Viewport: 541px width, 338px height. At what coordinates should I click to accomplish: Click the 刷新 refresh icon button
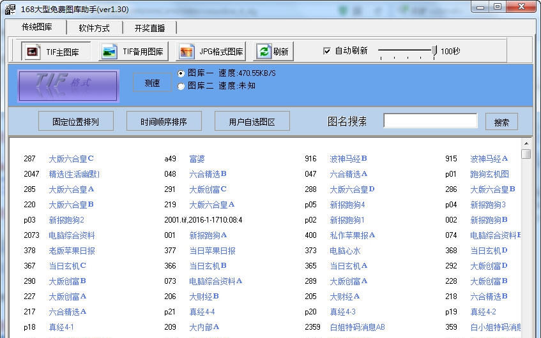273,52
